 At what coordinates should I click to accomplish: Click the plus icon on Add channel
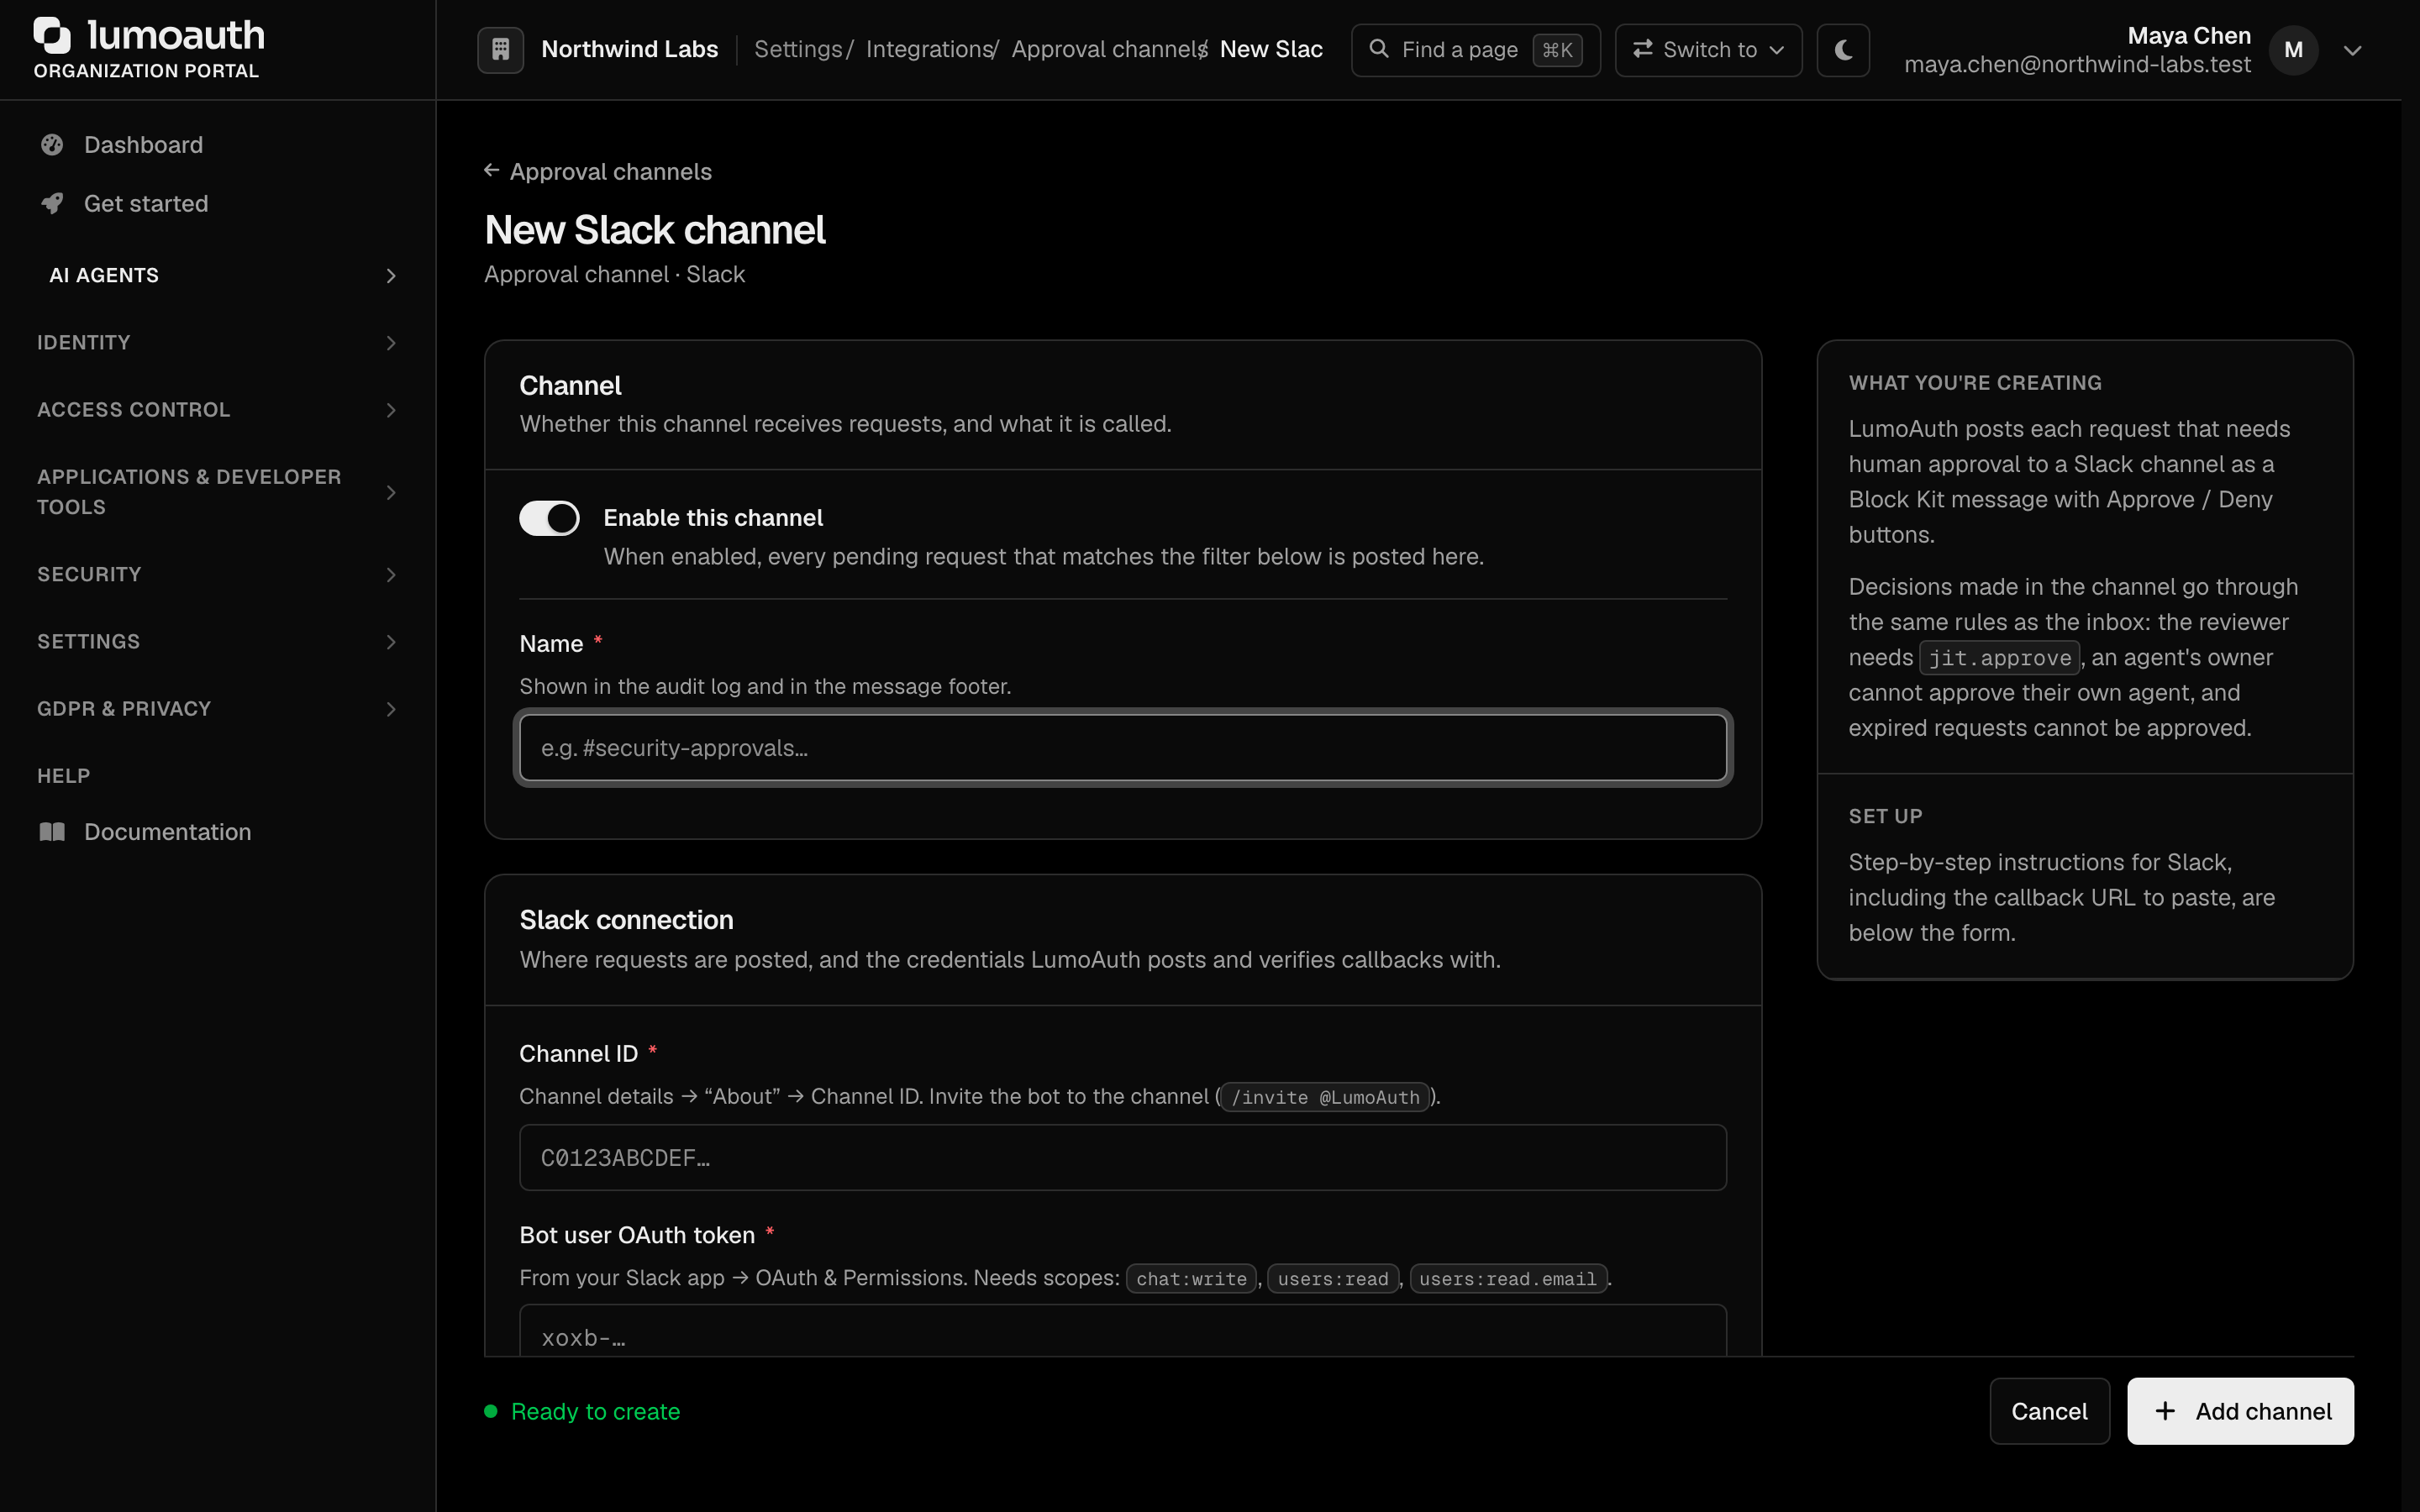(2165, 1411)
